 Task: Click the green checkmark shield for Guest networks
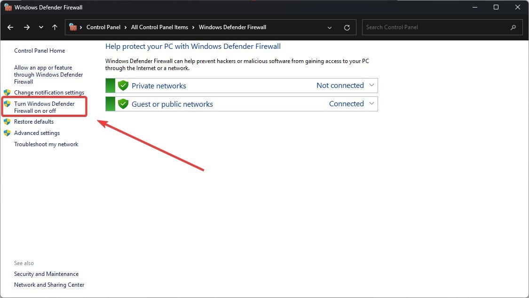123,103
